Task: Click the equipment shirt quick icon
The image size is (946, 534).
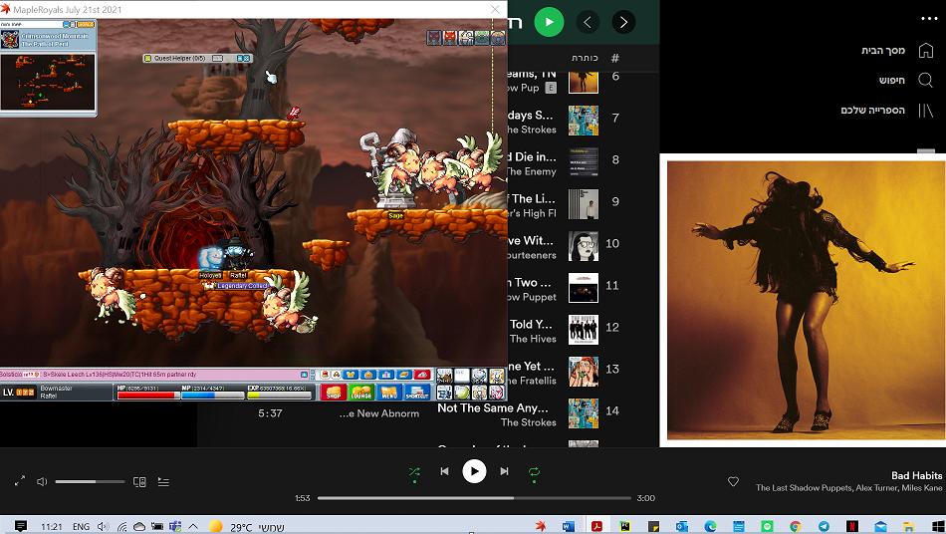Action: (x=351, y=375)
